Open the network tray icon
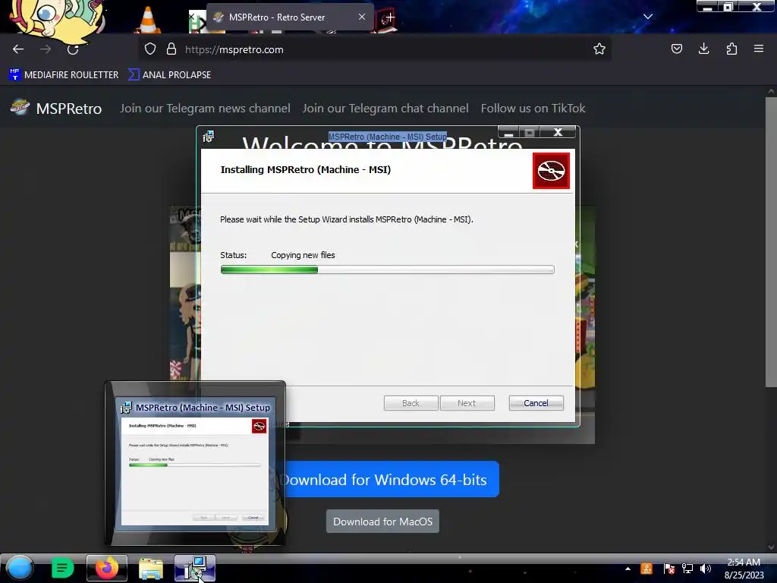The width and height of the screenshot is (777, 583). (687, 569)
